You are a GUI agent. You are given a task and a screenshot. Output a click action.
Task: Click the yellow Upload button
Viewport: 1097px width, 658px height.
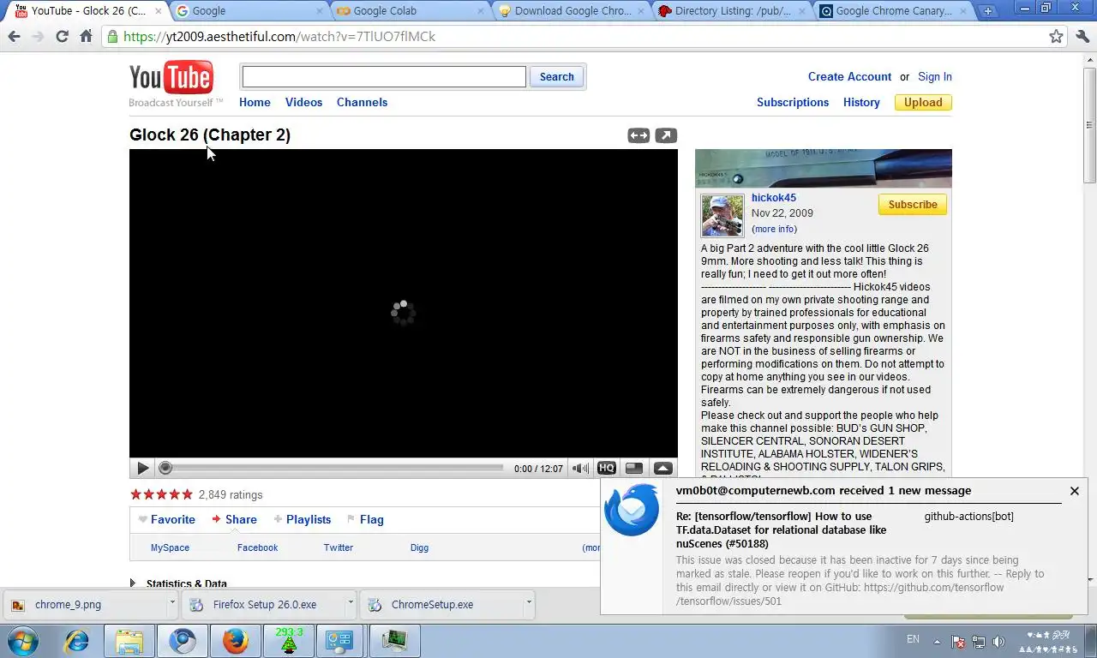[x=923, y=102]
